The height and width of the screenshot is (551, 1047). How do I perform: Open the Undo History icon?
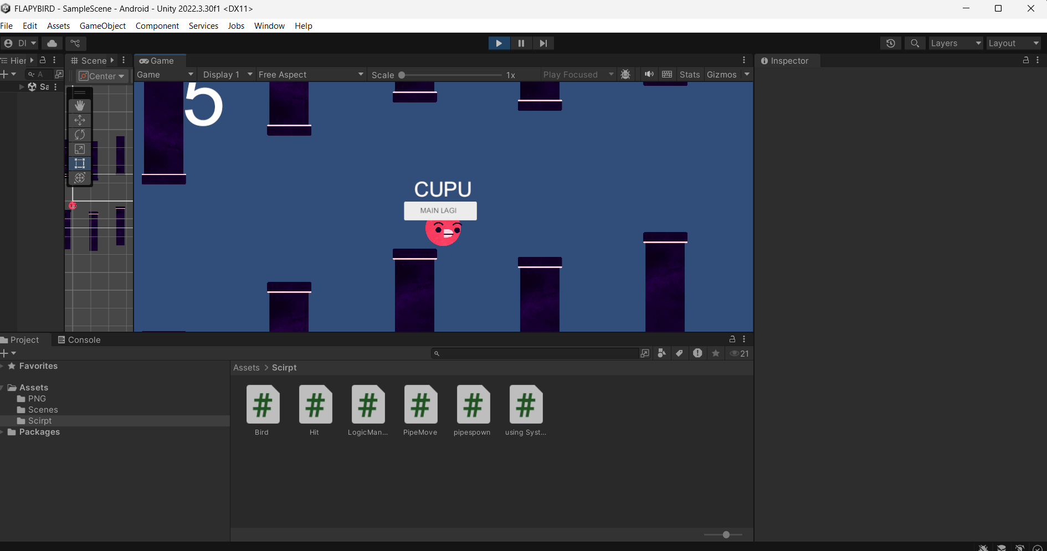point(890,43)
